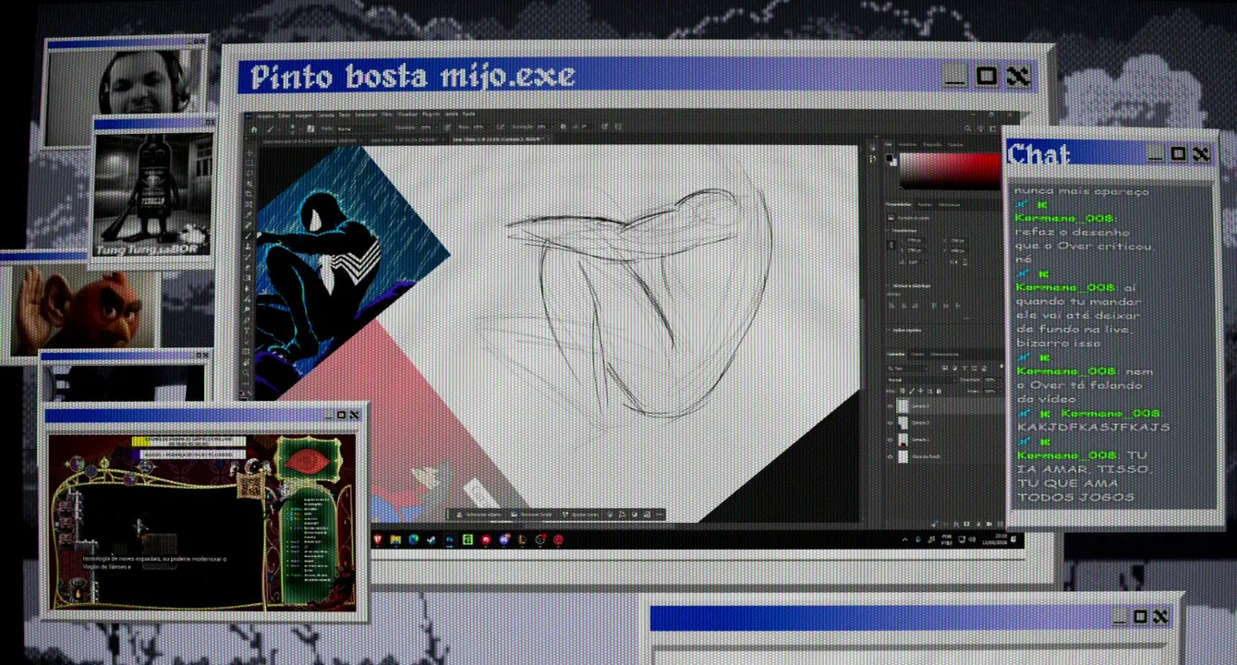The image size is (1237, 665).
Task: Hide the Plano de fundo layer
Action: [x=891, y=456]
